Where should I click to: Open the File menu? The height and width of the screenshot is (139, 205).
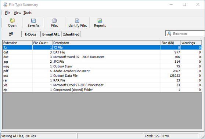click(x=8, y=13)
